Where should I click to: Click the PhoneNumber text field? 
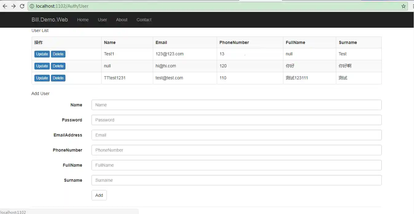click(x=236, y=150)
